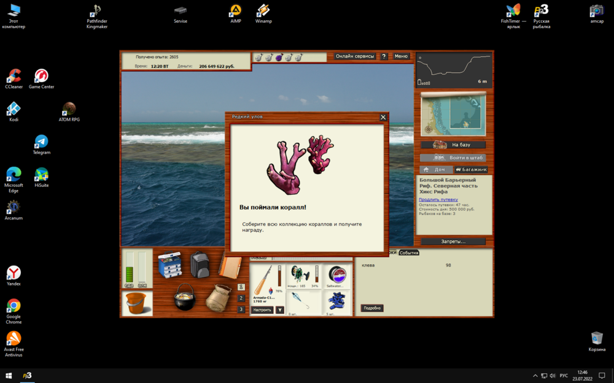Image resolution: width=614 pixels, height=383 pixels.
Task: Open the orange notebook
Action: click(x=230, y=265)
